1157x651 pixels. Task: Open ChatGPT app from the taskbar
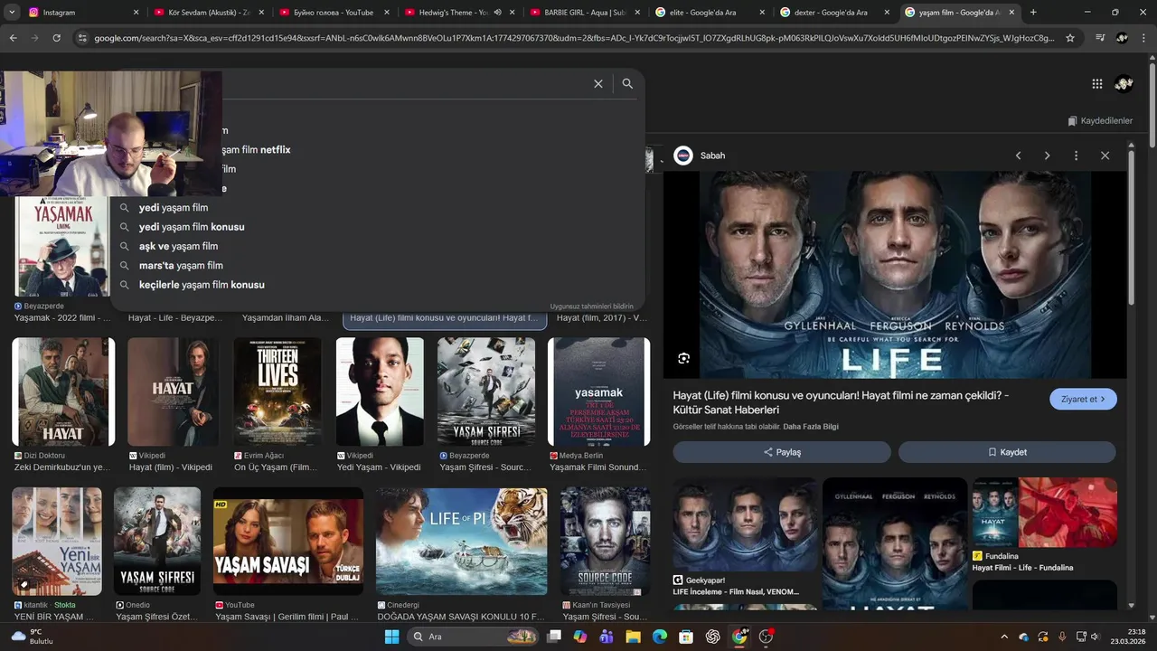point(712,637)
